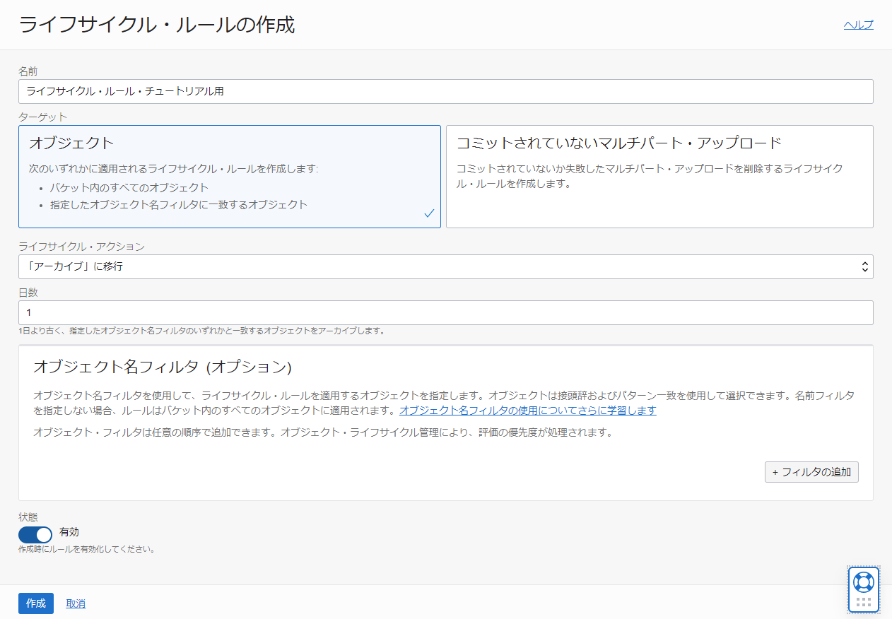The width and height of the screenshot is (892, 619).
Task: Add a filter using + フィルタの追加
Action: (x=811, y=472)
